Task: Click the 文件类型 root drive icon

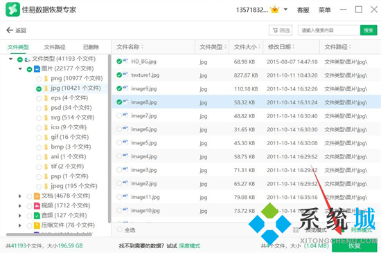Action: pyautogui.click(x=28, y=59)
